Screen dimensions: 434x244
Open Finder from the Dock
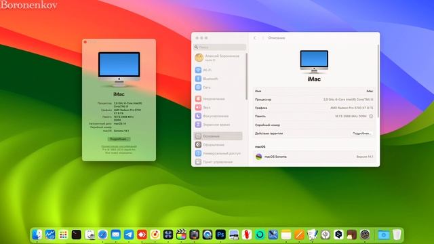[37, 235]
